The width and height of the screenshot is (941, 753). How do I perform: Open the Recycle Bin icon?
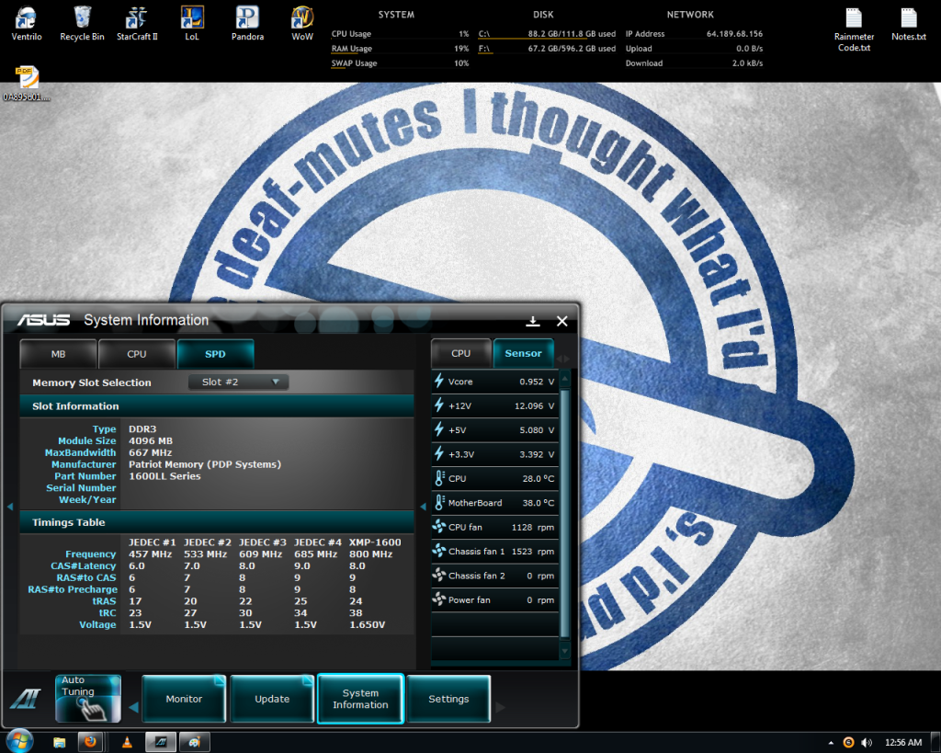coord(82,23)
